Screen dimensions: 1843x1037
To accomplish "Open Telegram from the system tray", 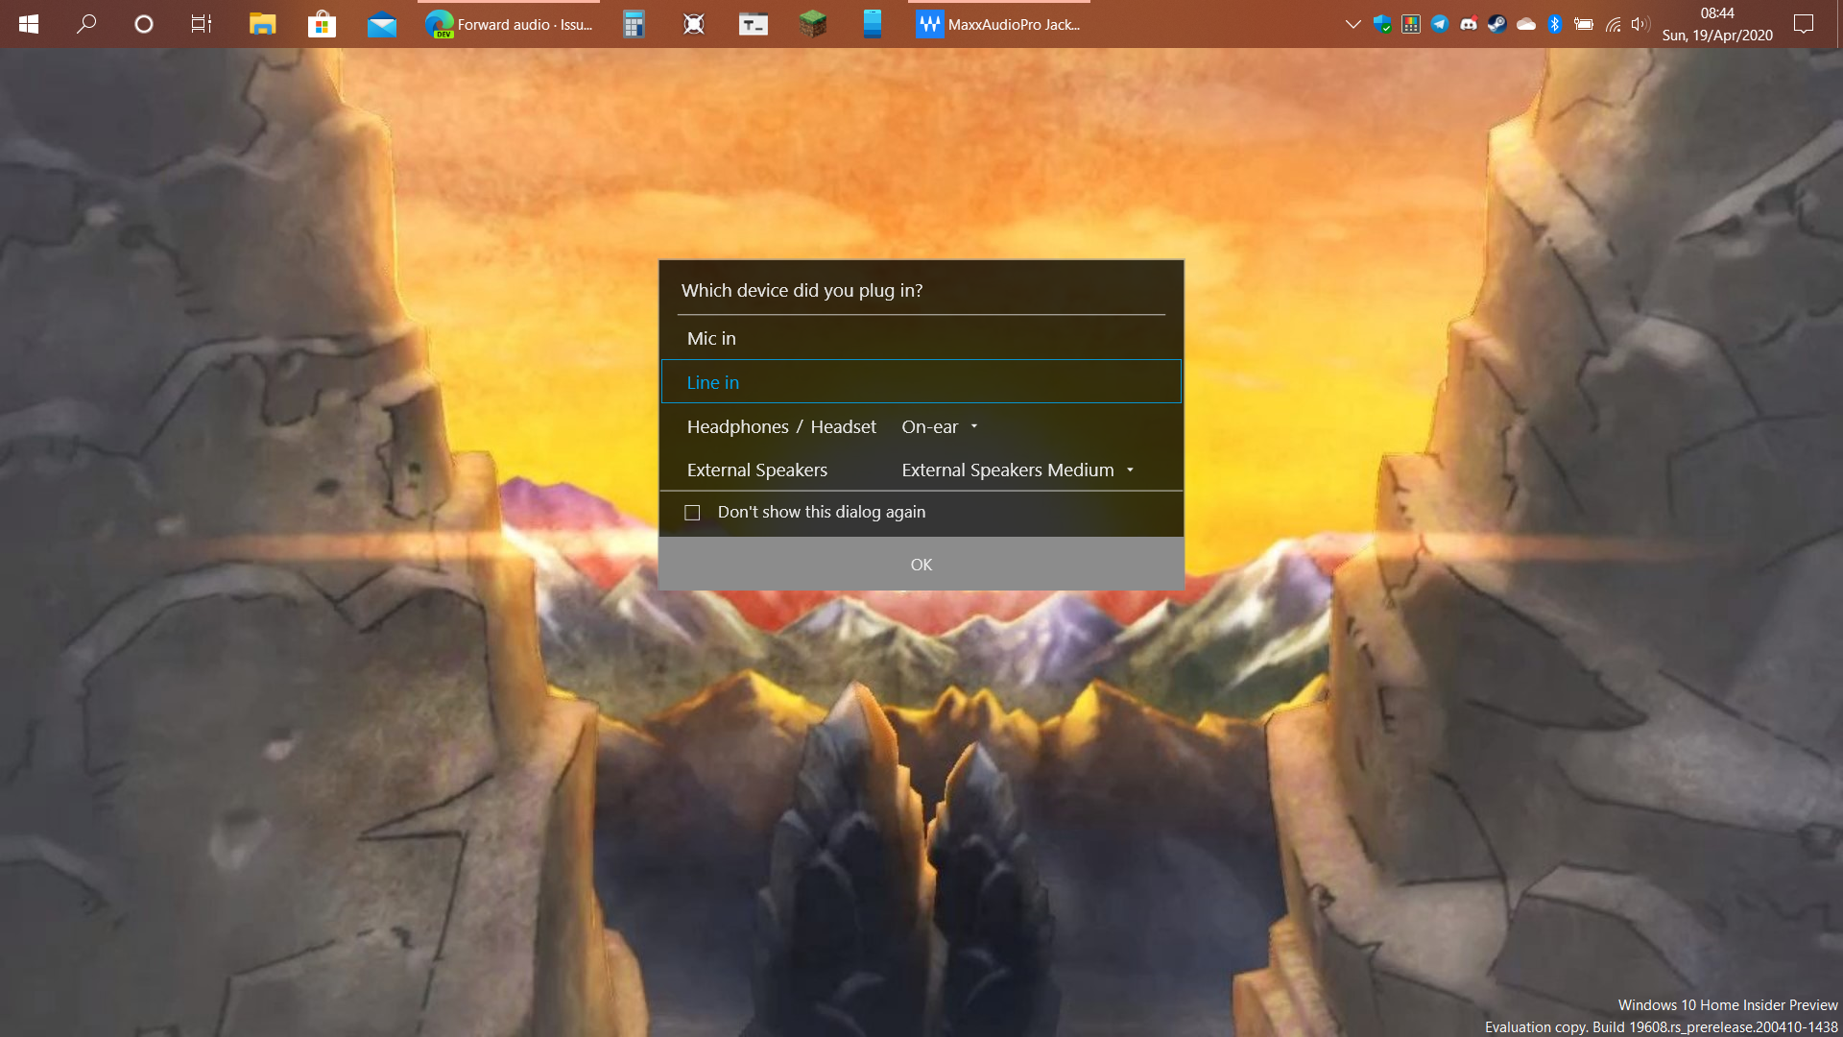I will coord(1440,24).
